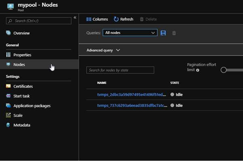Open the Queries 'All nodes' dropdown

(x=130, y=33)
